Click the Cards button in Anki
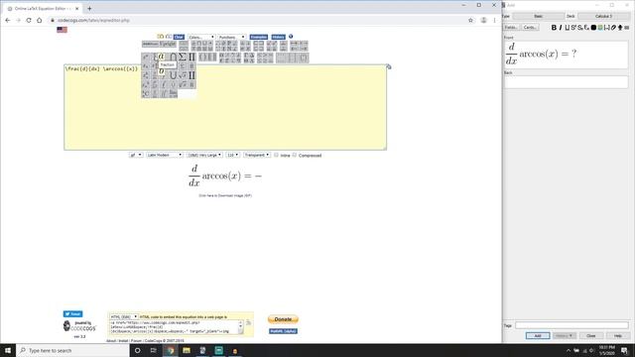This screenshot has width=635, height=357. [x=530, y=28]
